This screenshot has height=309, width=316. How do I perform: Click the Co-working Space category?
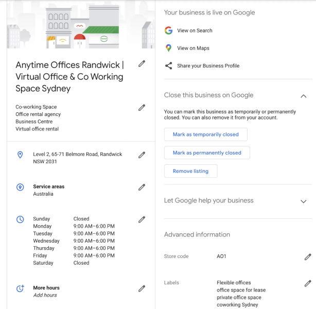pos(36,107)
